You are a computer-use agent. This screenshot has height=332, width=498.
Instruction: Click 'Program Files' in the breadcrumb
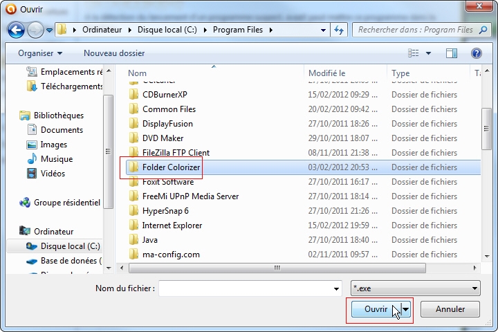pyautogui.click(x=237, y=30)
